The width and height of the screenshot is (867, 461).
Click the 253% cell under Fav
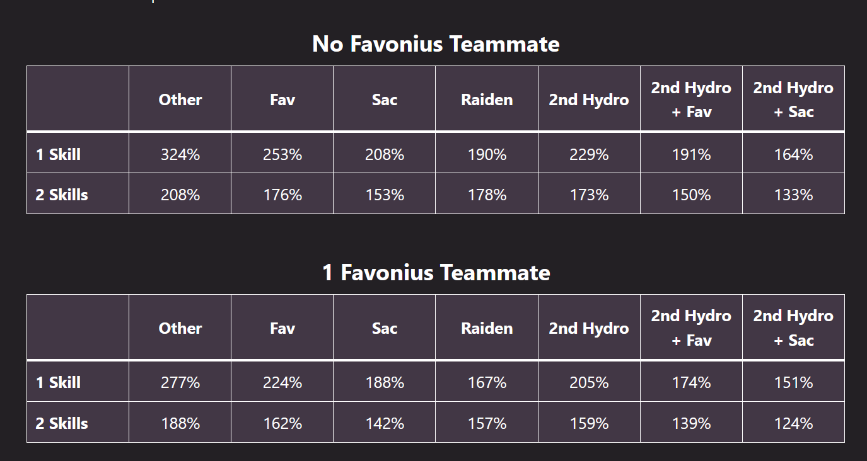pos(282,154)
